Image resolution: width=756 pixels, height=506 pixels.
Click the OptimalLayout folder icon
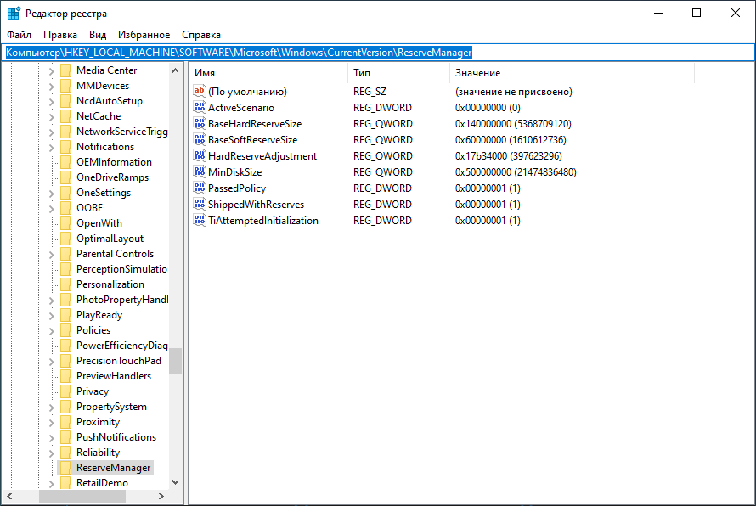point(66,239)
